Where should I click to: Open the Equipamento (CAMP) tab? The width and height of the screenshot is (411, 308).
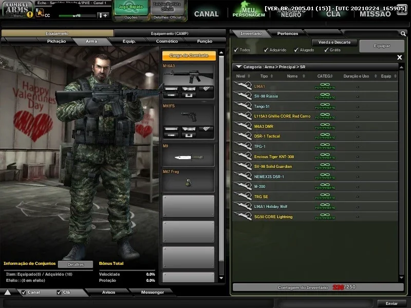170,33
